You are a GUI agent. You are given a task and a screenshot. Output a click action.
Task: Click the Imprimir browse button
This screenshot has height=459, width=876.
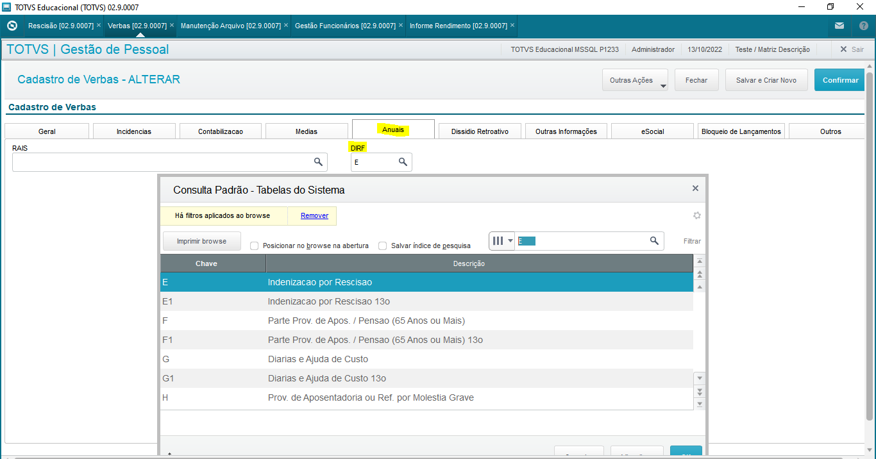201,241
